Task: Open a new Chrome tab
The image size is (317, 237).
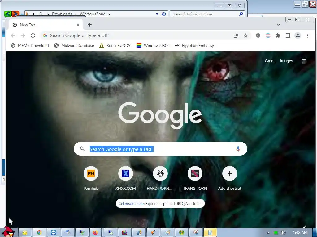Action: [90, 25]
